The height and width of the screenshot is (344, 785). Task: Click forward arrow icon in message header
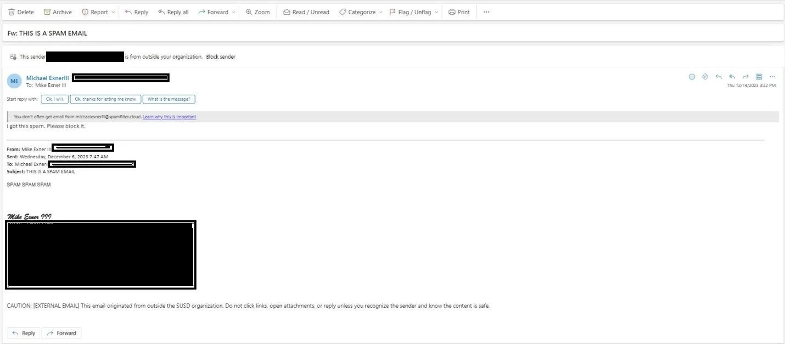[x=745, y=77]
